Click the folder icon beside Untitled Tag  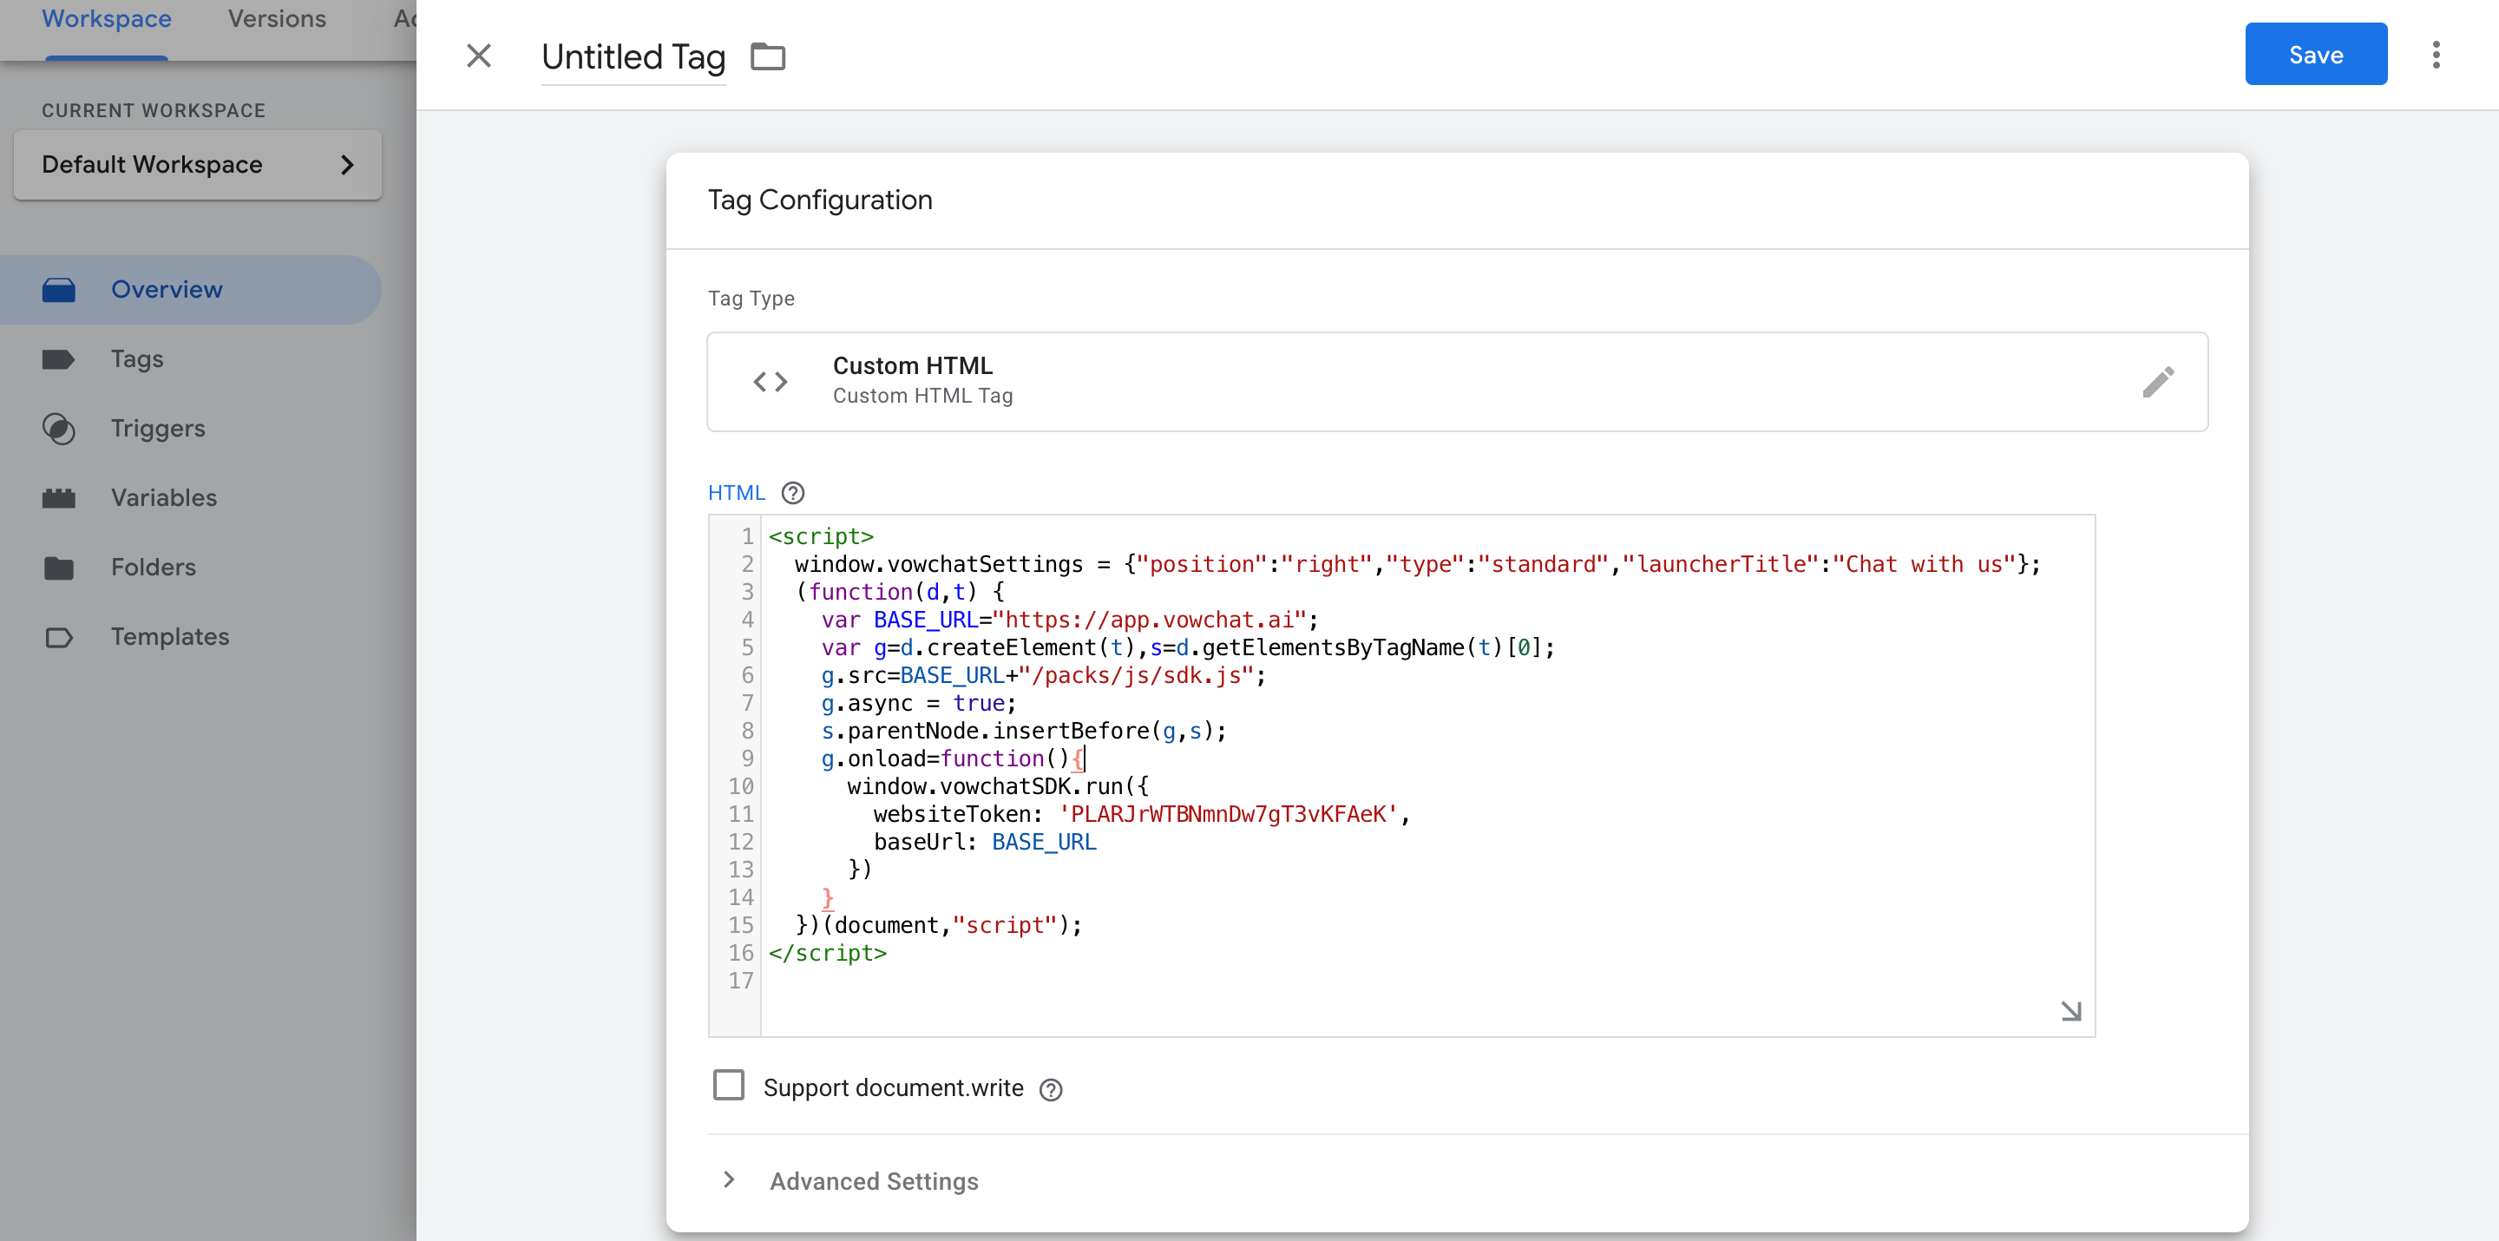point(767,57)
